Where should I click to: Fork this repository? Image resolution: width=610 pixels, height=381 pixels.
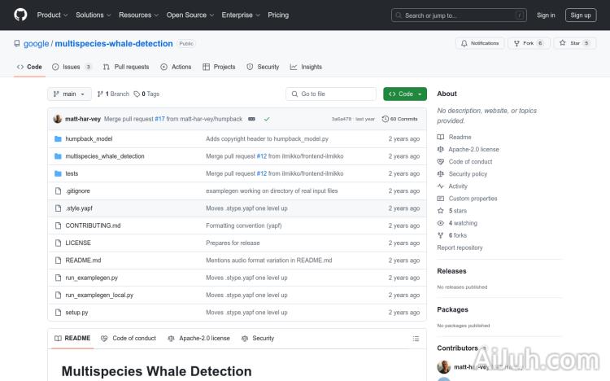(529, 43)
